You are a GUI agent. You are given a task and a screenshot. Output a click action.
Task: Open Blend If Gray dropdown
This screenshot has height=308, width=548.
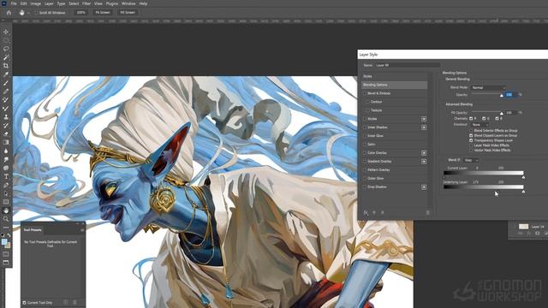[471, 160]
